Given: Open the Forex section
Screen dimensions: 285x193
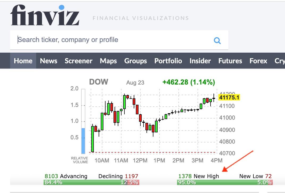Looking at the screenshot, I should pyautogui.click(x=258, y=61).
